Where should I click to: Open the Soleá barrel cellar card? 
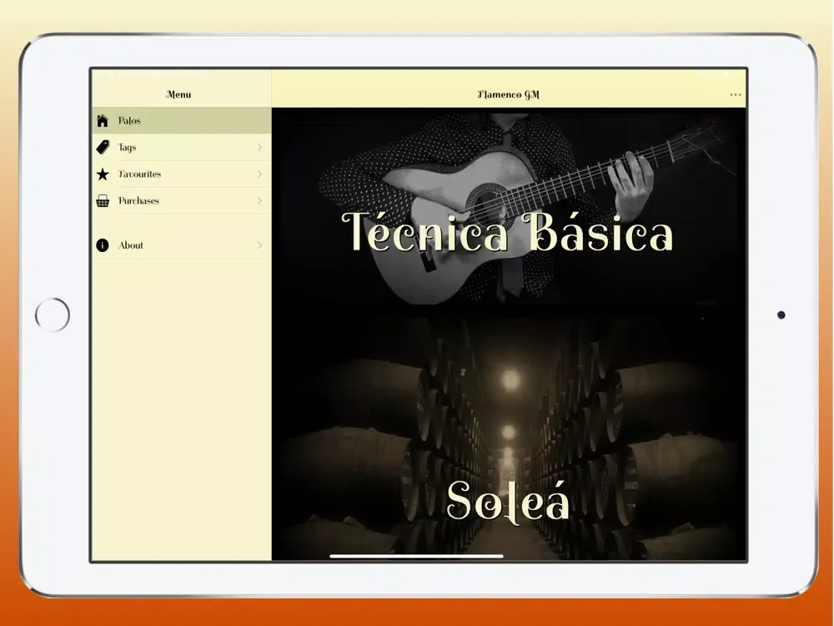[x=509, y=434]
